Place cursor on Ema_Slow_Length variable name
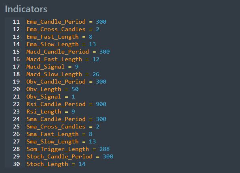 click(52, 44)
